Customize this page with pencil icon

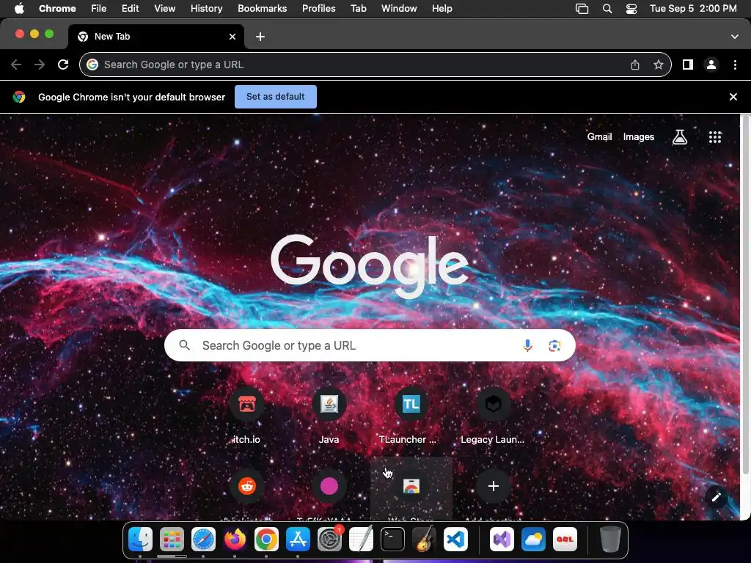716,498
